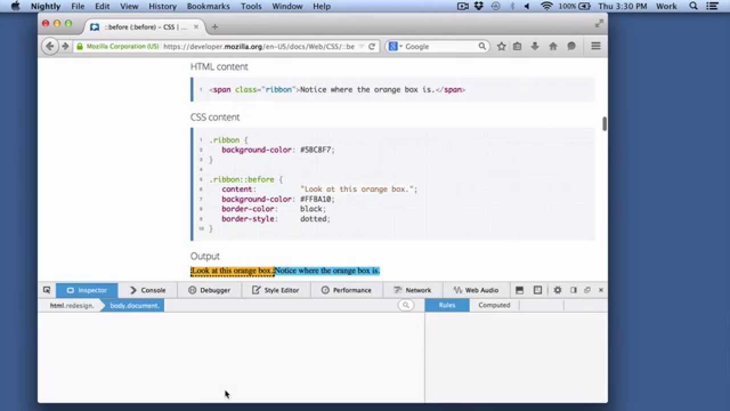The width and height of the screenshot is (730, 411).
Task: Open the Tools menu
Action: [251, 6]
